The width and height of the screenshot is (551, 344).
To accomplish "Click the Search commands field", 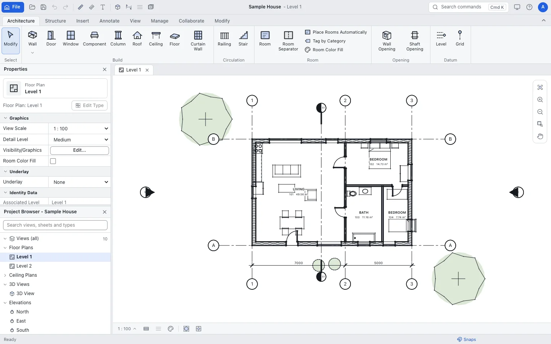I will pos(469,7).
